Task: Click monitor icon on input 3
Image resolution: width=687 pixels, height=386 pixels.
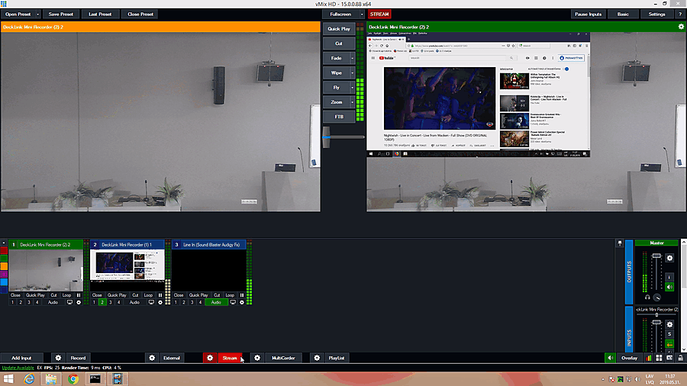Action: tap(233, 302)
